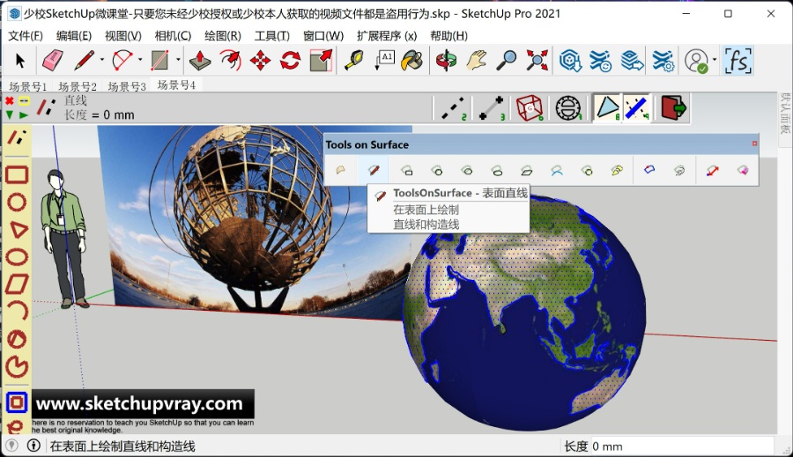793x457 pixels.
Task: Open the 绘图(R) menu
Action: [223, 36]
